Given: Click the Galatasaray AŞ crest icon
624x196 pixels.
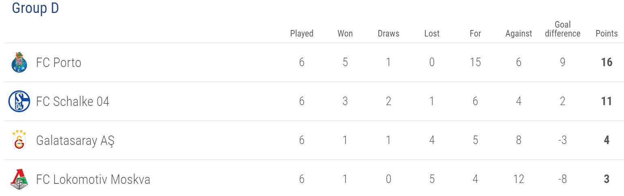Looking at the screenshot, I should click(x=19, y=140).
